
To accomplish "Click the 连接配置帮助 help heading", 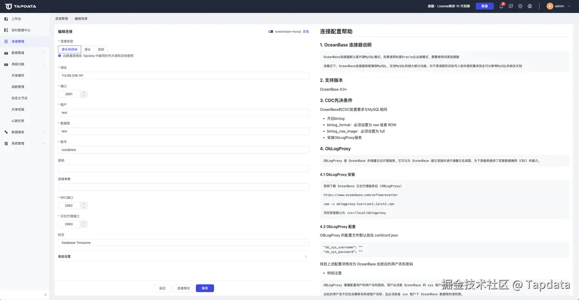I will pos(336,32).
